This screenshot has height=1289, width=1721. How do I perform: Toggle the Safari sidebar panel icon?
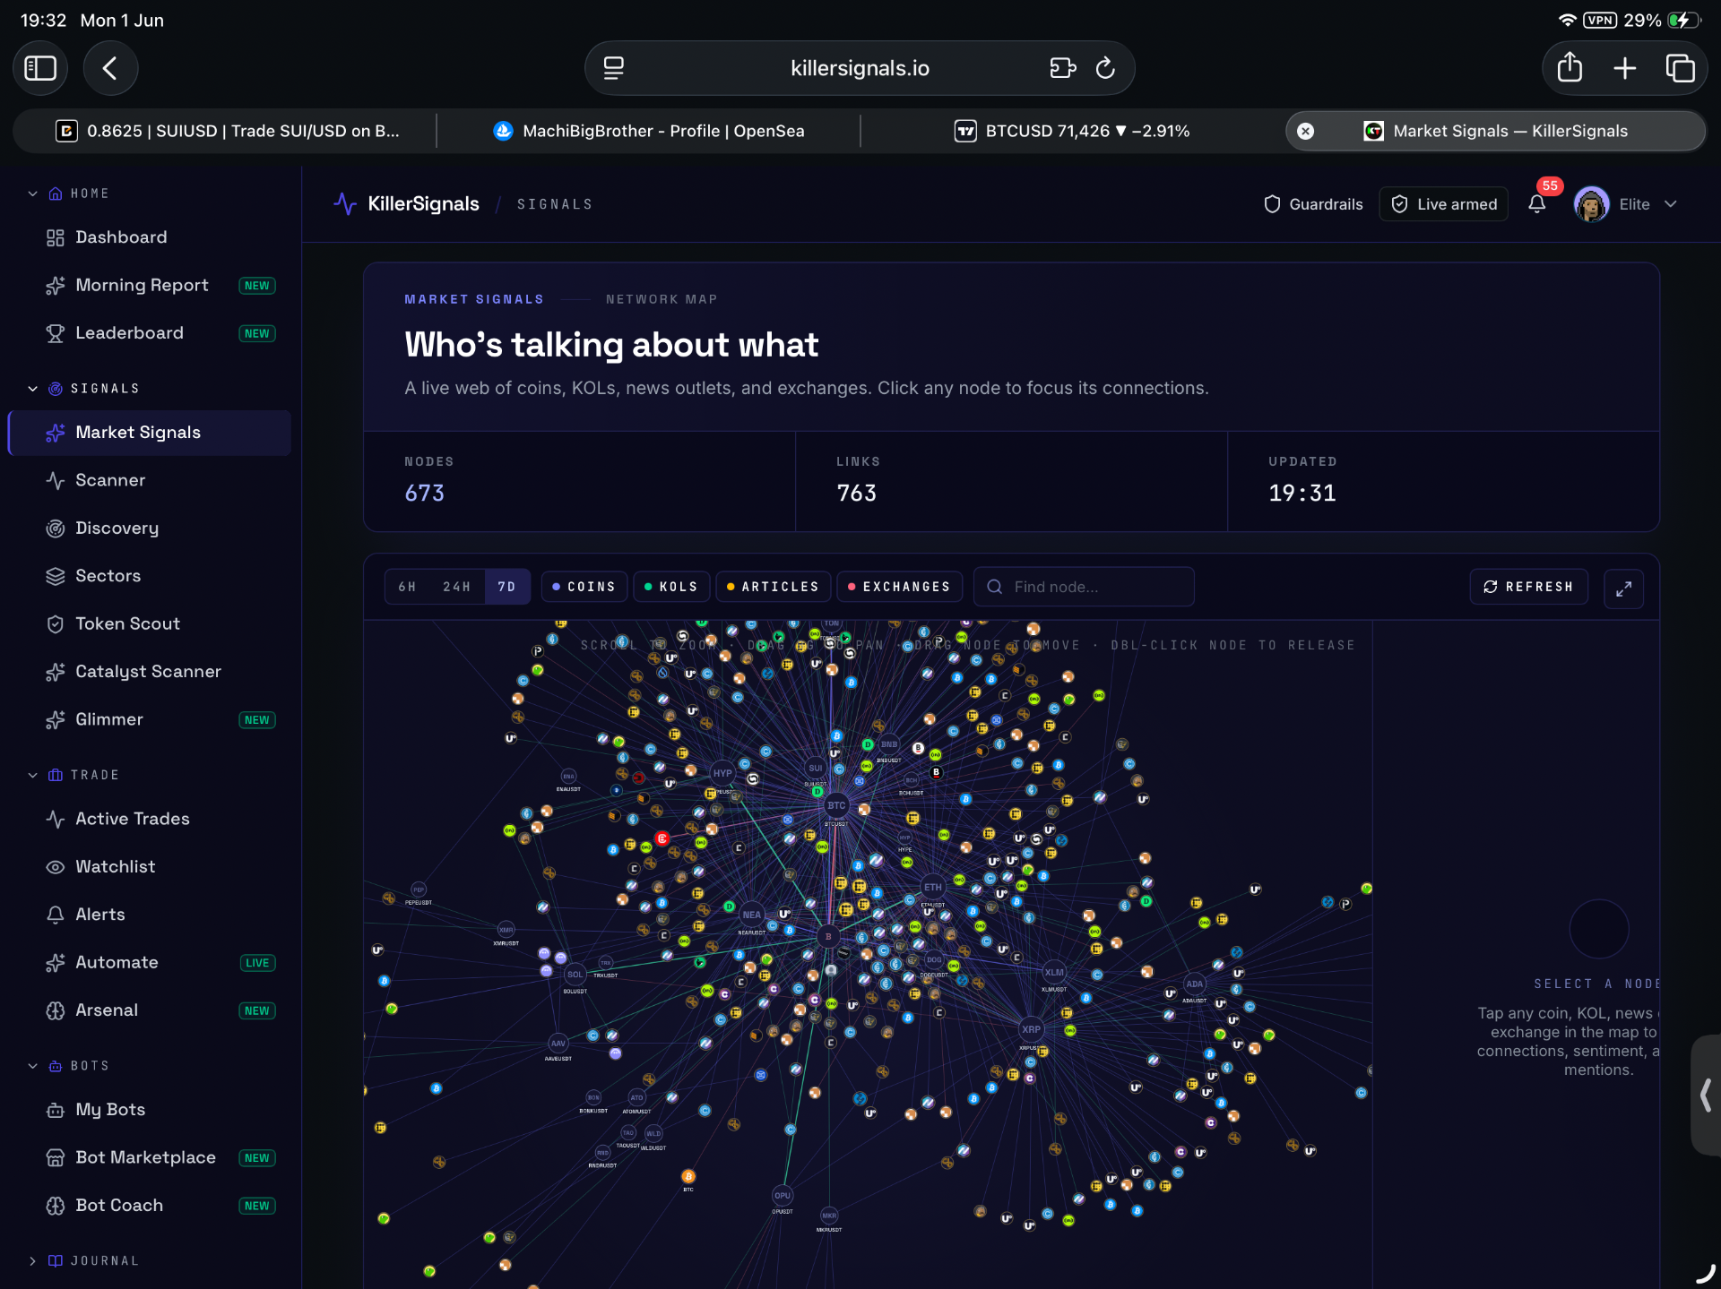40,68
